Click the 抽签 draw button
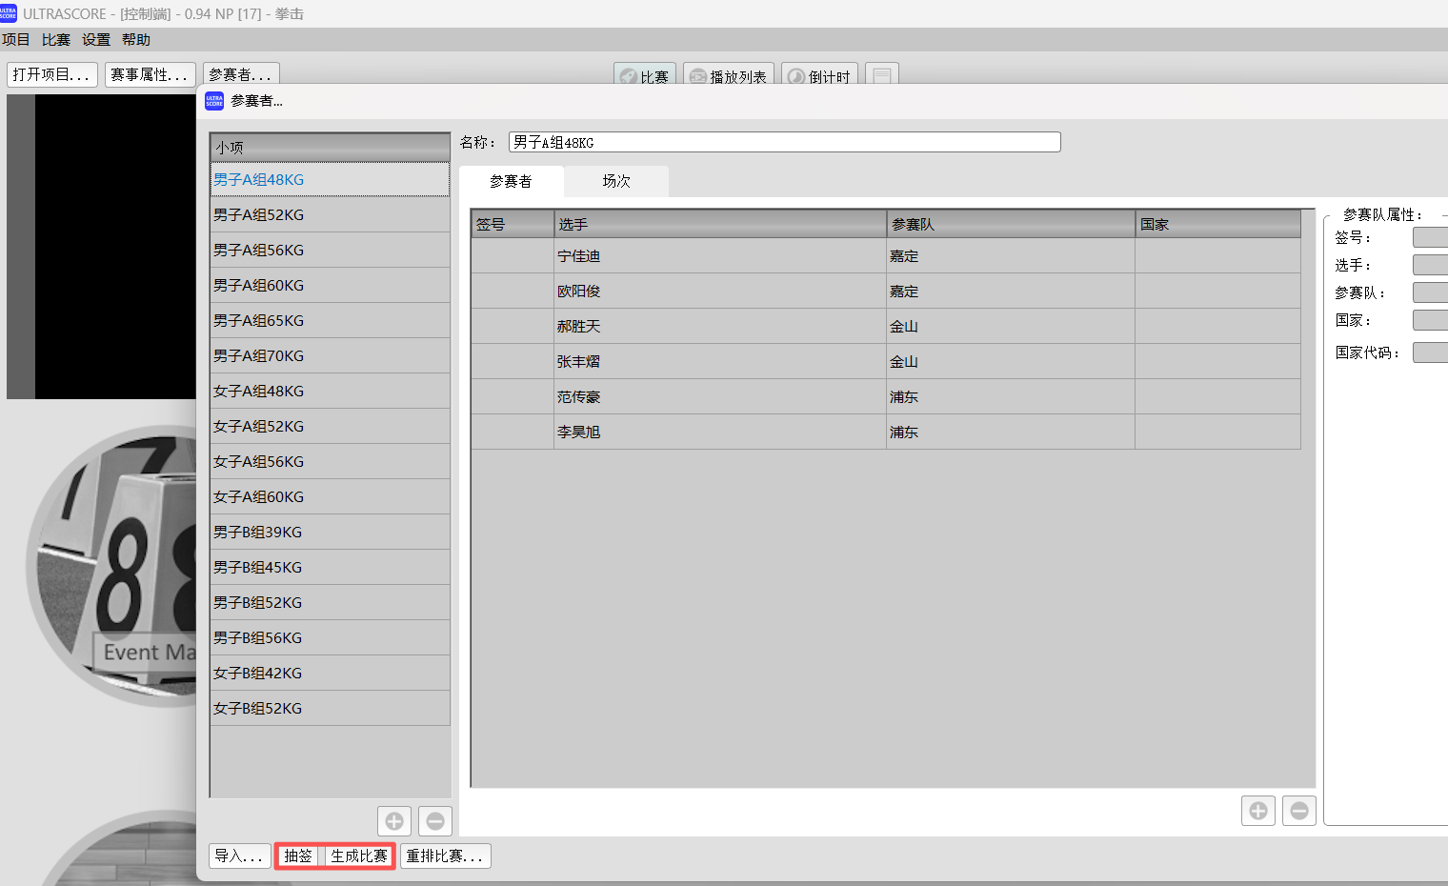The width and height of the screenshot is (1448, 886). click(x=298, y=856)
